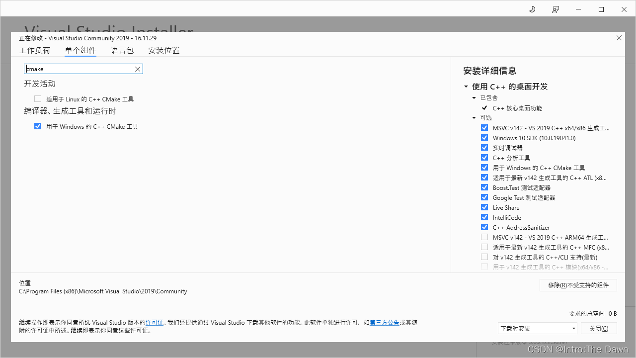Toggle Boost.Test 测试适配器 checkbox
Image resolution: width=636 pixels, height=358 pixels.
coord(484,187)
